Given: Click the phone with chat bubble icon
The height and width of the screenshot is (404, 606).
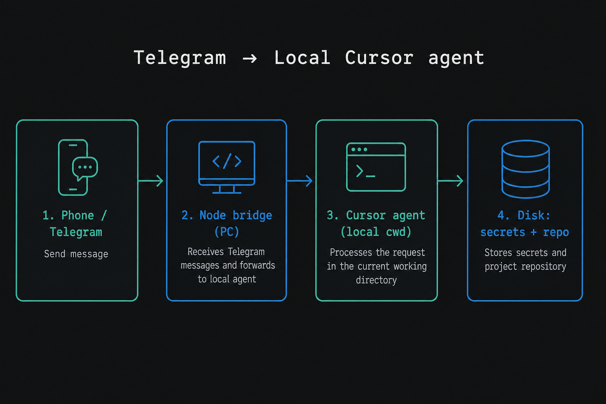Looking at the screenshot, I should coord(78,167).
